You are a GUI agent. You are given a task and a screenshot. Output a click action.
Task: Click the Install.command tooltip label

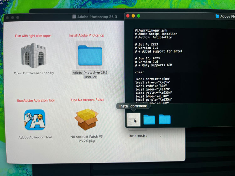[133, 106]
